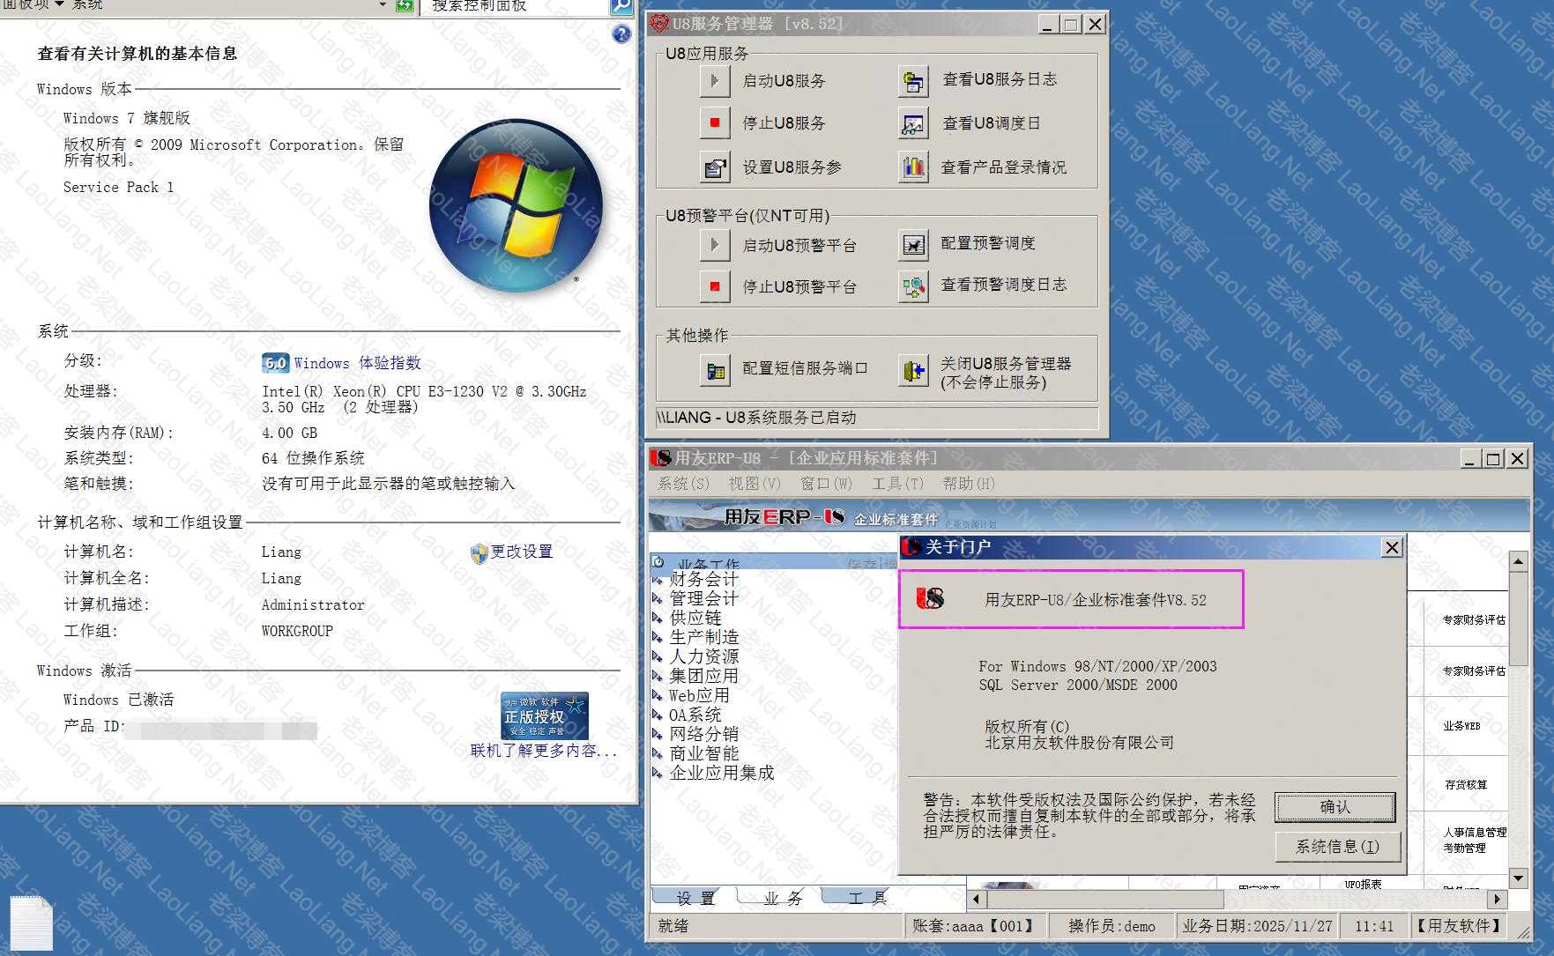Open the 工具(T) menu
Screen dimensions: 1554x956
(x=896, y=484)
